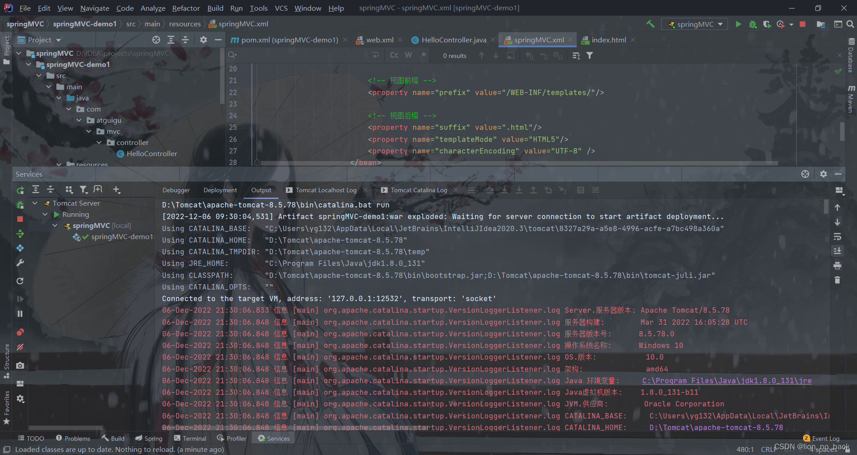Open the Event Log button

821,438
